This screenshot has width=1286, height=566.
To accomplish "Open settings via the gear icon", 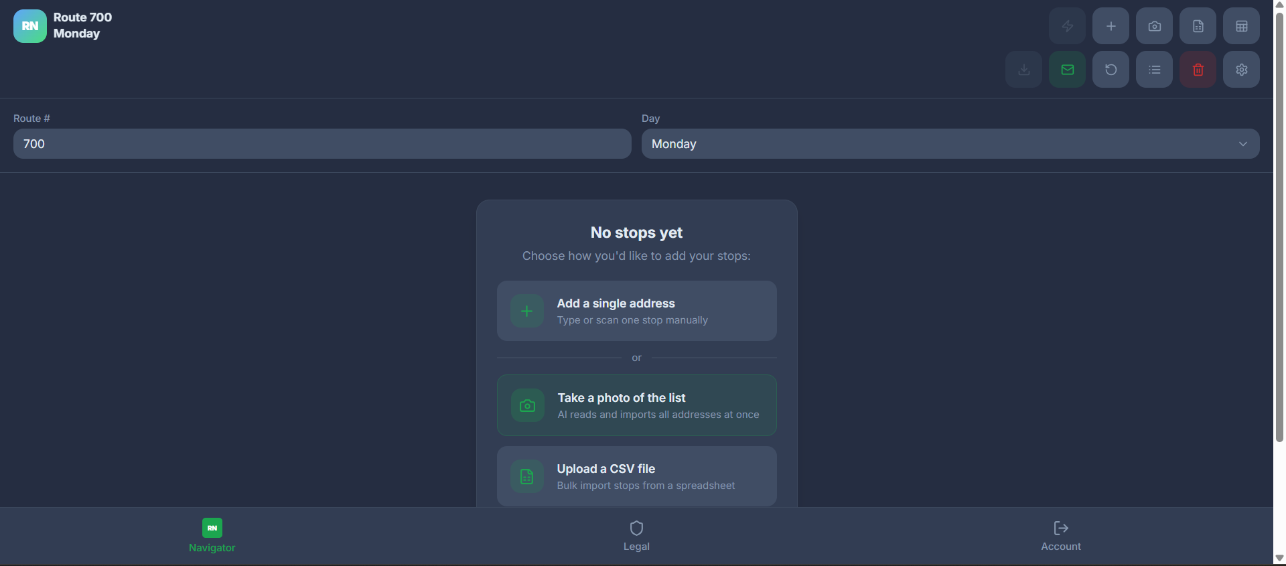I will click(x=1241, y=70).
